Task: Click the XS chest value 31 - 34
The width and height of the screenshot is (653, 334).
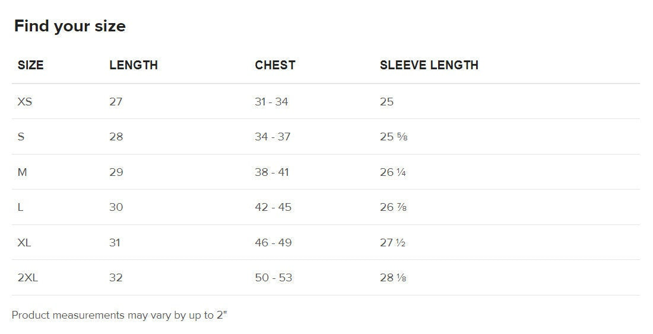Action: 271,102
